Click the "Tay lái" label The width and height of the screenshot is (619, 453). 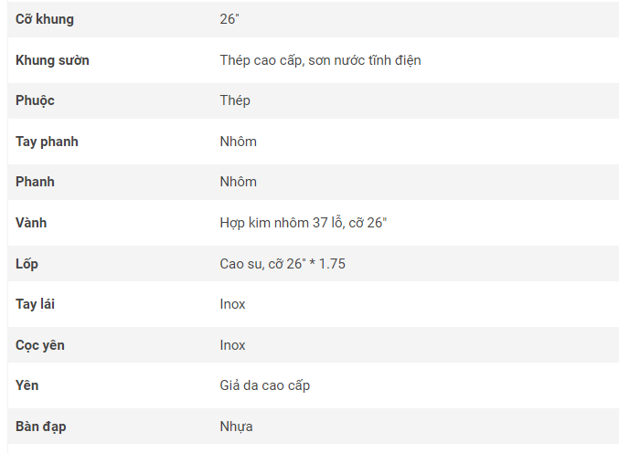tap(36, 304)
